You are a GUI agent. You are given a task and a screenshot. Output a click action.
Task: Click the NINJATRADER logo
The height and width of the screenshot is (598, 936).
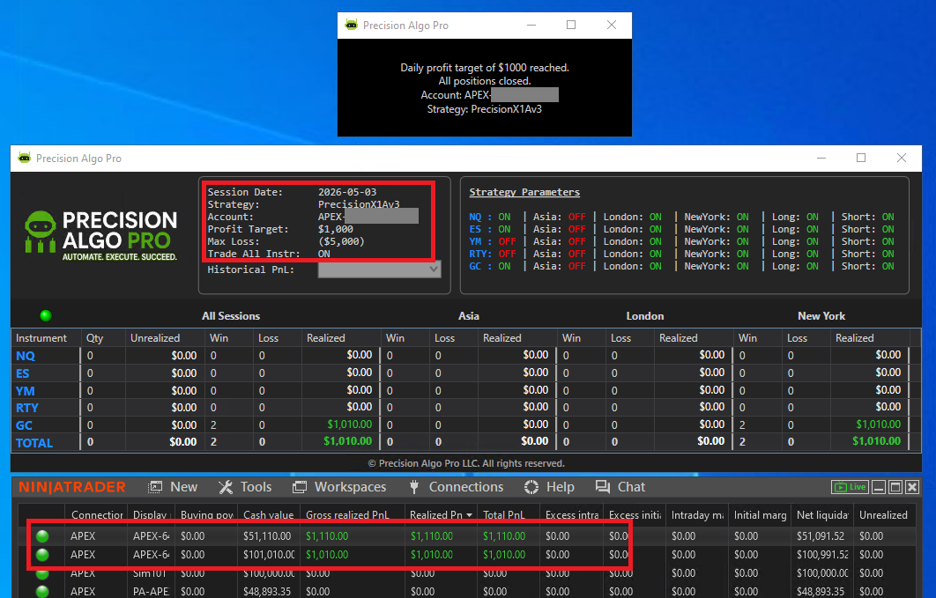(72, 487)
